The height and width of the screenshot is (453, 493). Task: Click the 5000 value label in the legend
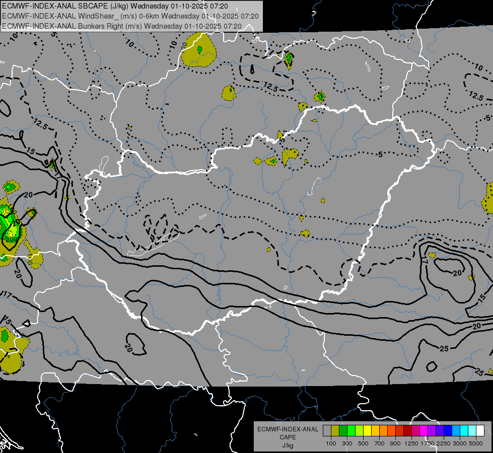click(476, 443)
